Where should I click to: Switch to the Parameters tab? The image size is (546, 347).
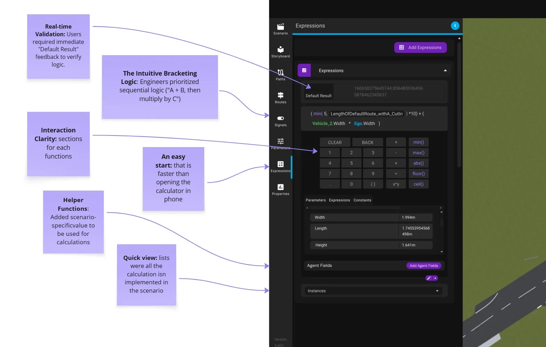click(315, 200)
